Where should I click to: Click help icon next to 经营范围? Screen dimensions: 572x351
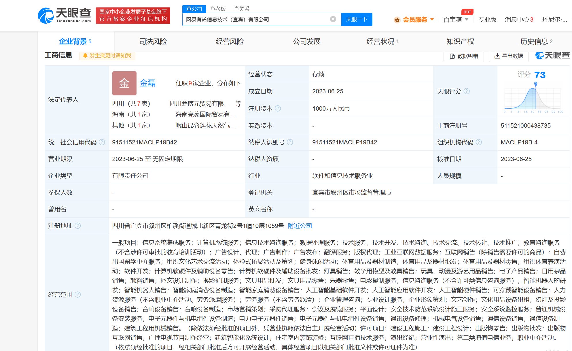(x=78, y=295)
